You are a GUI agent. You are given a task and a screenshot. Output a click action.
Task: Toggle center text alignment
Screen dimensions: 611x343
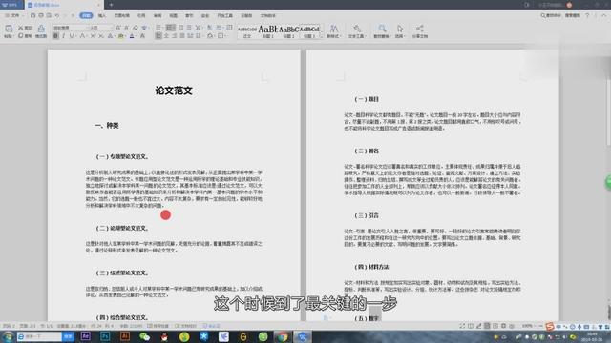tap(166, 36)
